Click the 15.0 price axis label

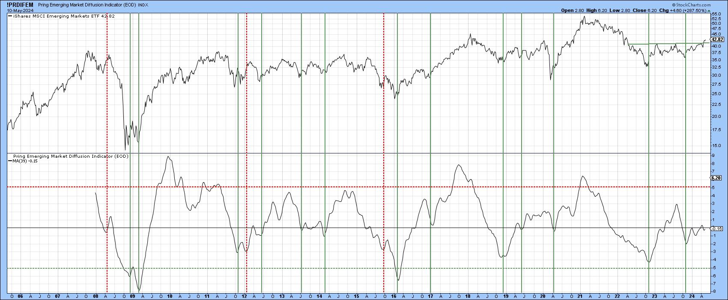(716, 145)
